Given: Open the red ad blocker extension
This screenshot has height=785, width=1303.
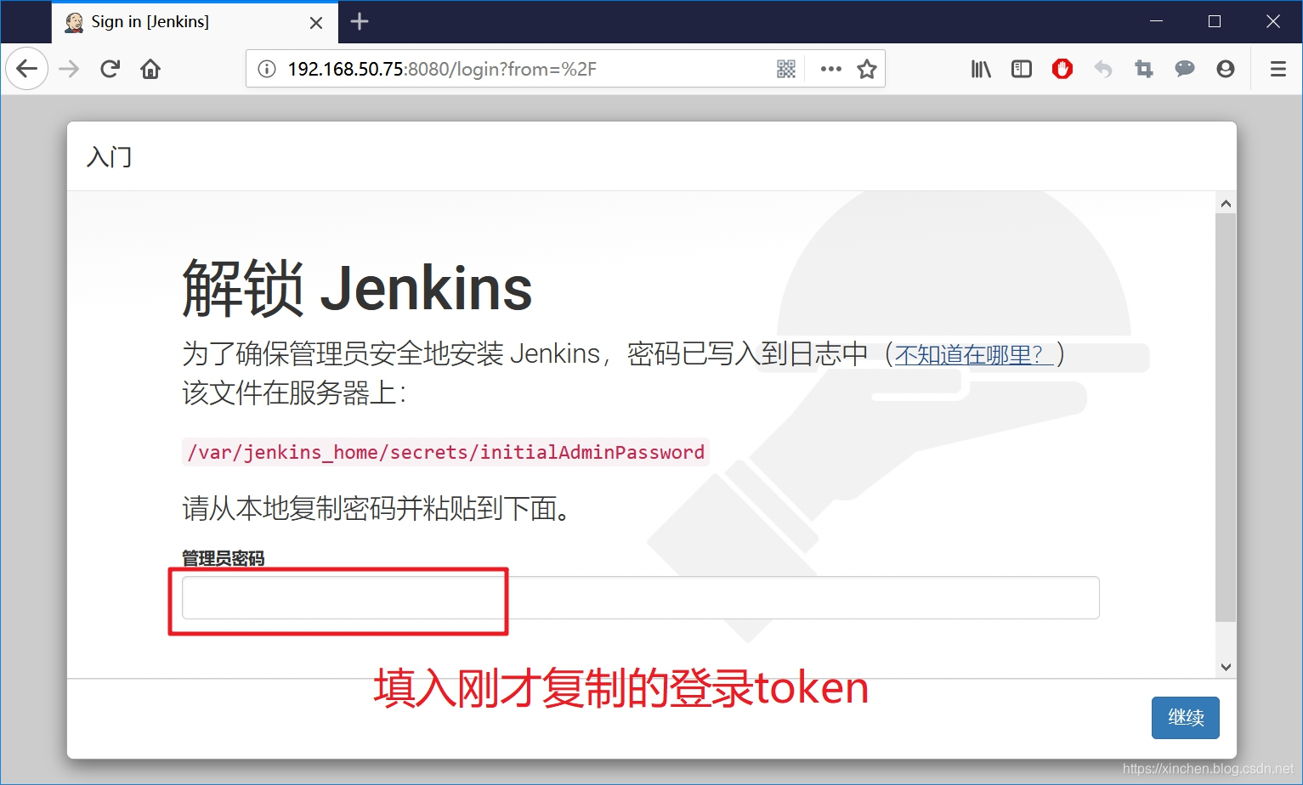Looking at the screenshot, I should pos(1062,69).
